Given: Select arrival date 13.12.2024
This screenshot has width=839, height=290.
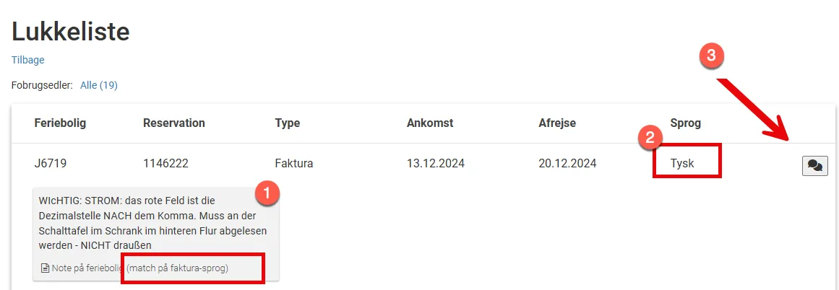Looking at the screenshot, I should click(436, 164).
